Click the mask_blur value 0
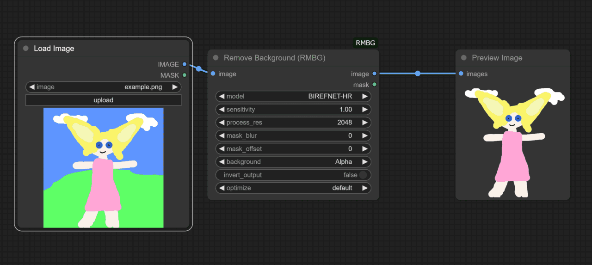 [350, 136]
